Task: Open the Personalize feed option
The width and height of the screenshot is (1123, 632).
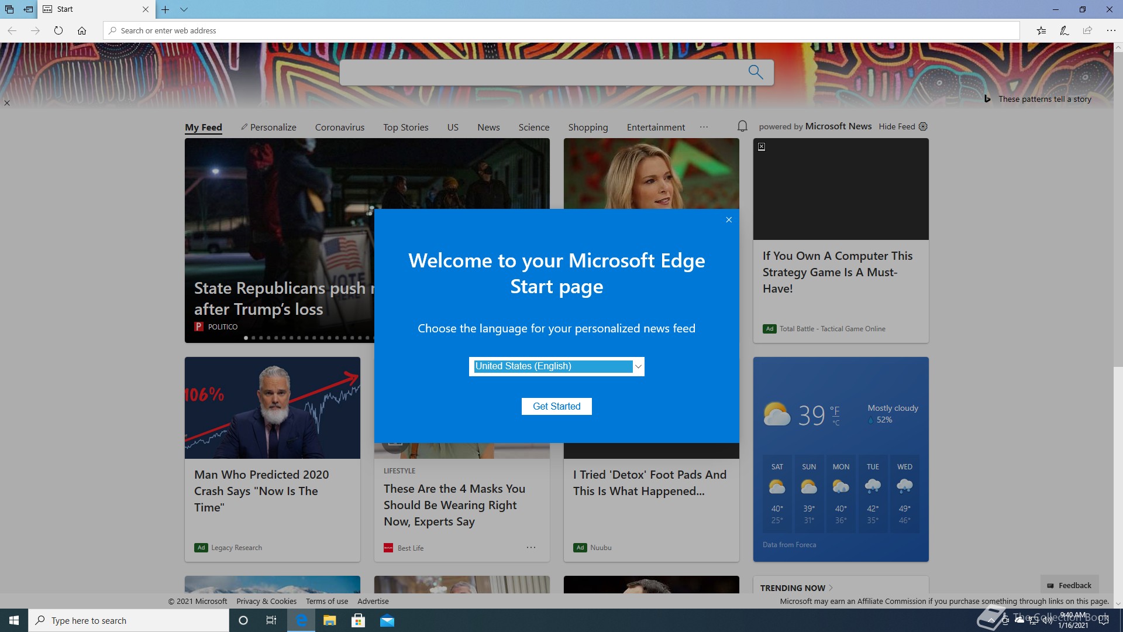Action: pyautogui.click(x=268, y=127)
